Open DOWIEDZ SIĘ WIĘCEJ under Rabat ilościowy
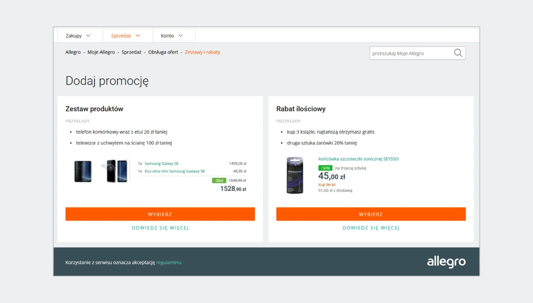The image size is (533, 303). click(x=371, y=228)
